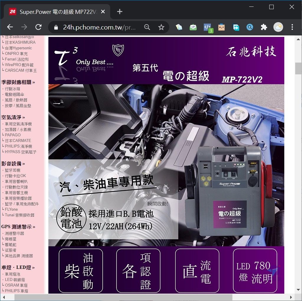
Task: Open 按摩 / 風扇坐墊 link
Action: pos(18,106)
